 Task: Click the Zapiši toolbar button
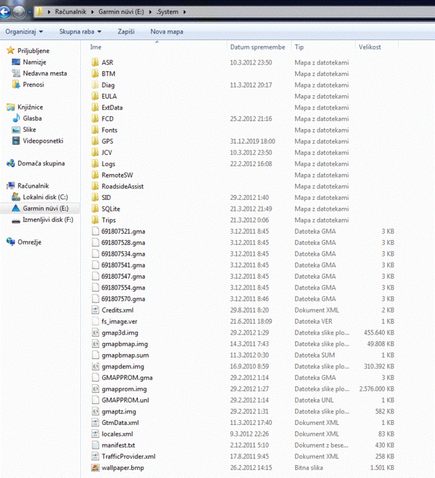(126, 31)
